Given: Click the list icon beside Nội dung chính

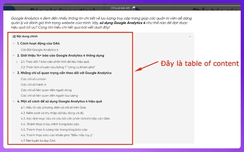Looking at the screenshot, I should 14,36.
